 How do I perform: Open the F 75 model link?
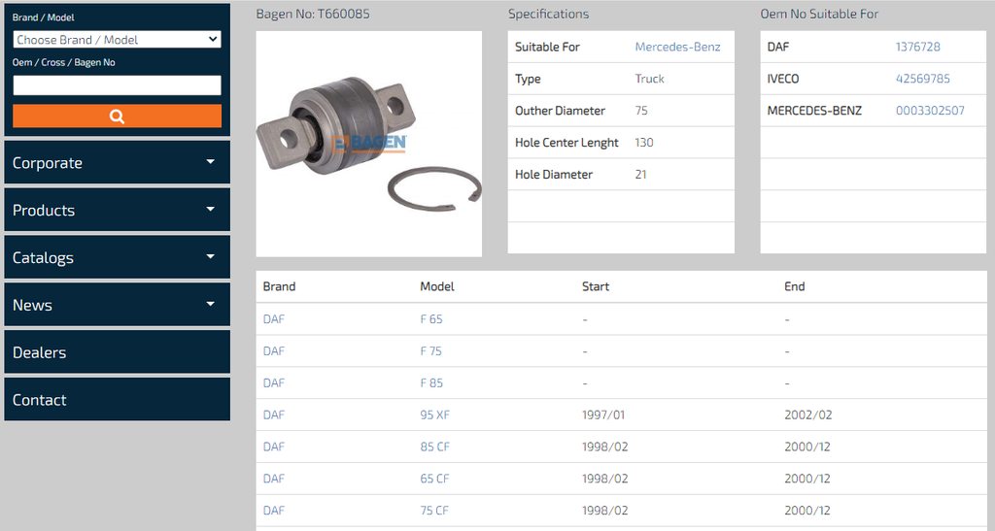pos(430,350)
